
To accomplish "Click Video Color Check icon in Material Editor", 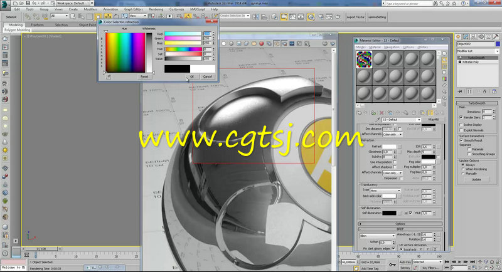I will coord(444,79).
